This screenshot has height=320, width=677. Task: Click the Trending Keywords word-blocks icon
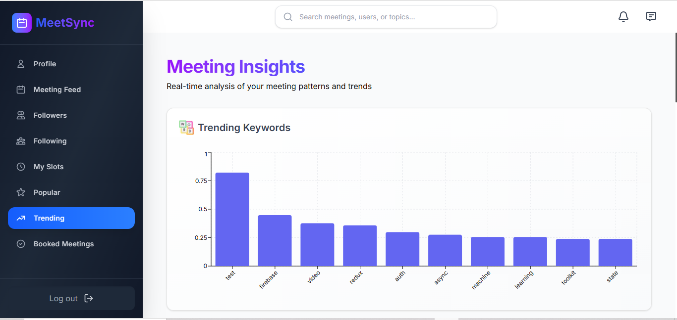[186, 128]
